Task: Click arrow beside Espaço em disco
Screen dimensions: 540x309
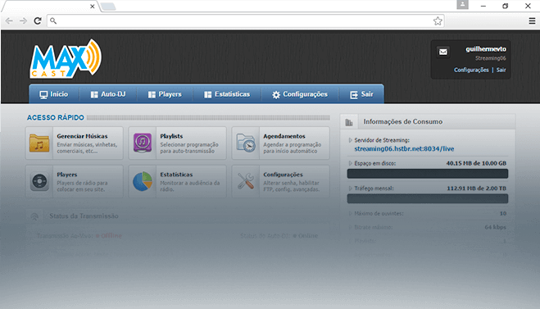Action: pyautogui.click(x=350, y=163)
